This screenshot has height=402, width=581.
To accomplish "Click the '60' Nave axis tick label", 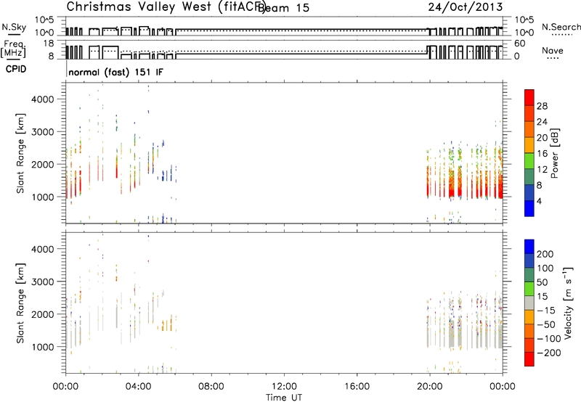I will pos(520,44).
